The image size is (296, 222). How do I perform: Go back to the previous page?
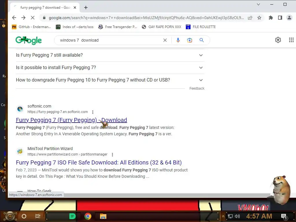[x=14, y=18]
